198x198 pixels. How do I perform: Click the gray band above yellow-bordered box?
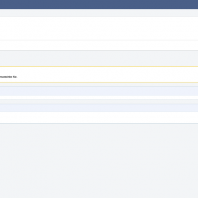(x=99, y=58)
